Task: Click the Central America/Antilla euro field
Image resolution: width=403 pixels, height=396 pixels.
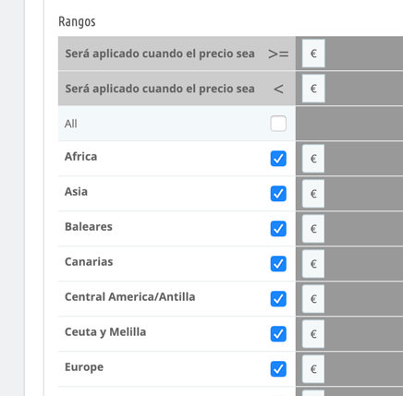Action: pyautogui.click(x=313, y=299)
